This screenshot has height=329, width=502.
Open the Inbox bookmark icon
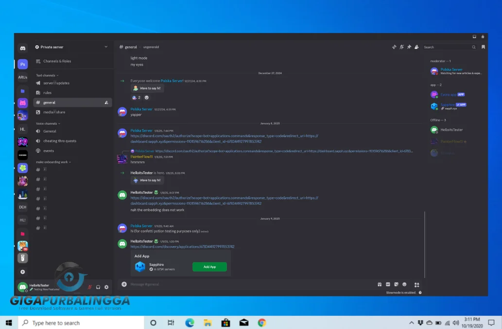coord(483,47)
